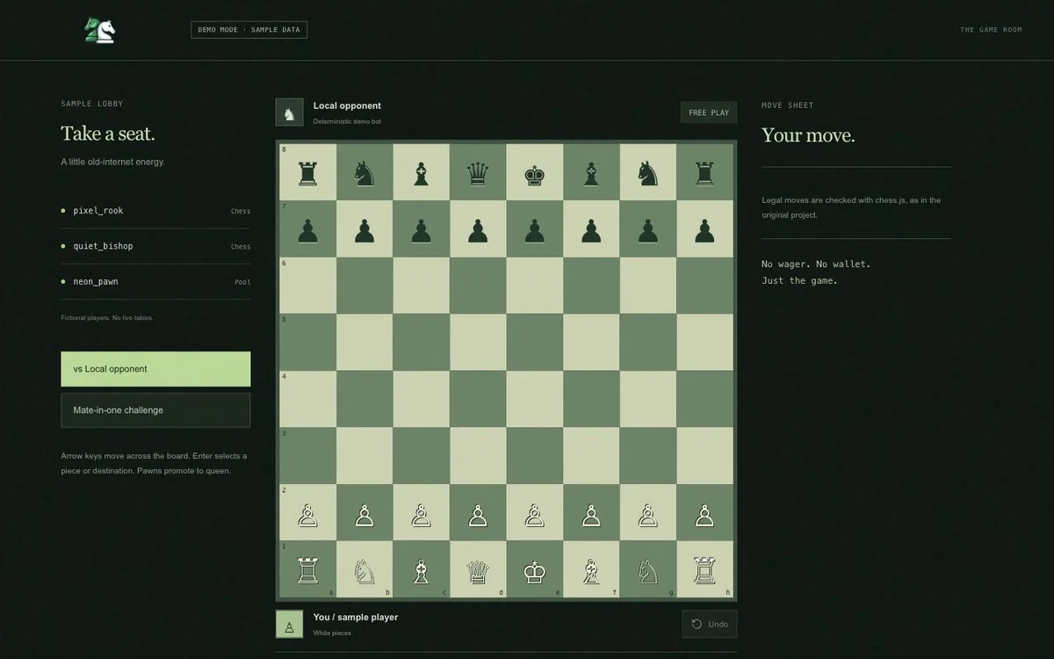Select the black queen on d8
Viewport: 1054px width, 659px height.
coord(478,172)
